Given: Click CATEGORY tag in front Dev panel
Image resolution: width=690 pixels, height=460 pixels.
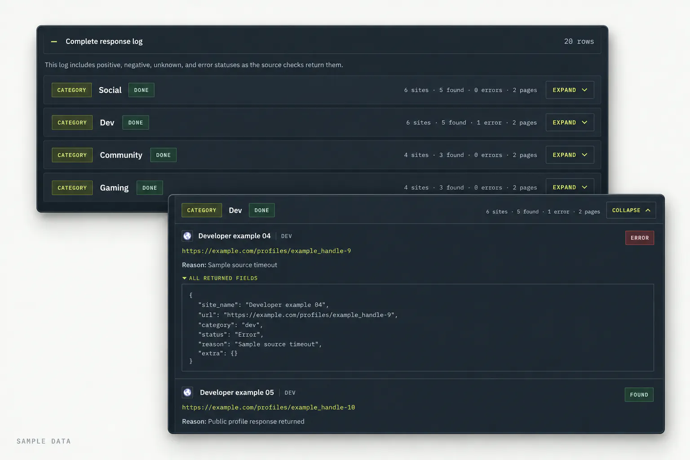Looking at the screenshot, I should [201, 210].
